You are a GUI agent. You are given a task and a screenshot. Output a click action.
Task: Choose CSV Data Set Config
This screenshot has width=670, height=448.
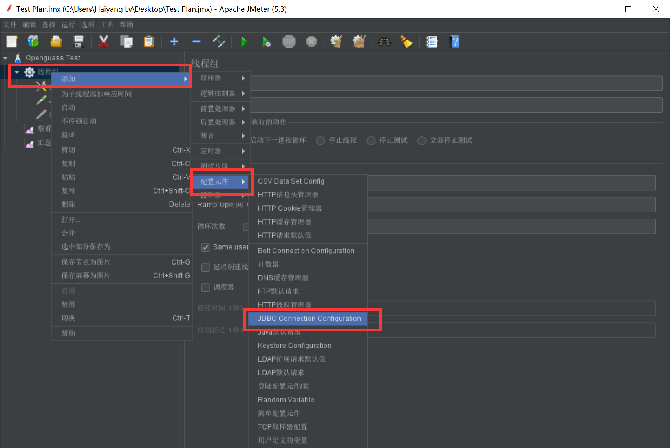[308, 181]
